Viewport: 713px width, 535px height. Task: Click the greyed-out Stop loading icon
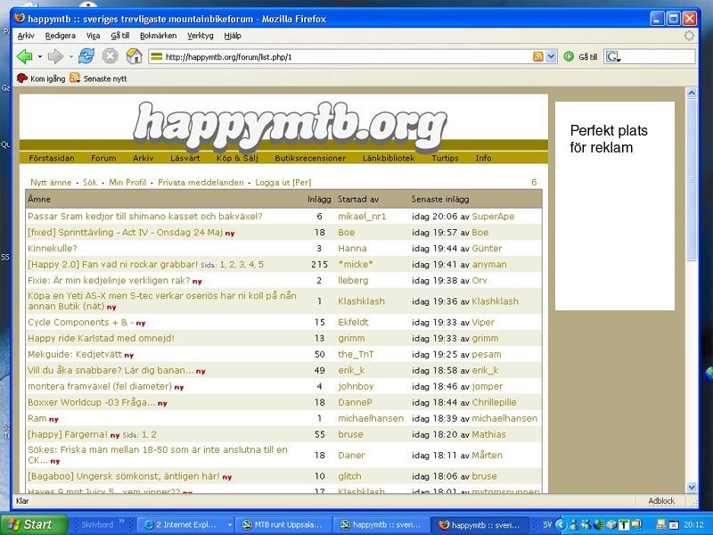pyautogui.click(x=110, y=56)
